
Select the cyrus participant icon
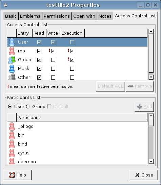(x=12, y=153)
